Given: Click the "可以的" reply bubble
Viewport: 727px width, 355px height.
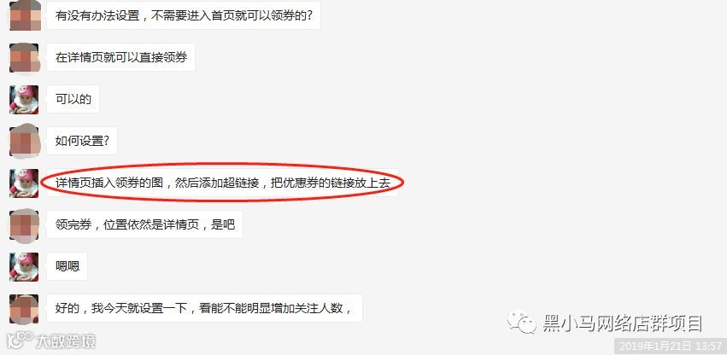Looking at the screenshot, I should (x=73, y=99).
